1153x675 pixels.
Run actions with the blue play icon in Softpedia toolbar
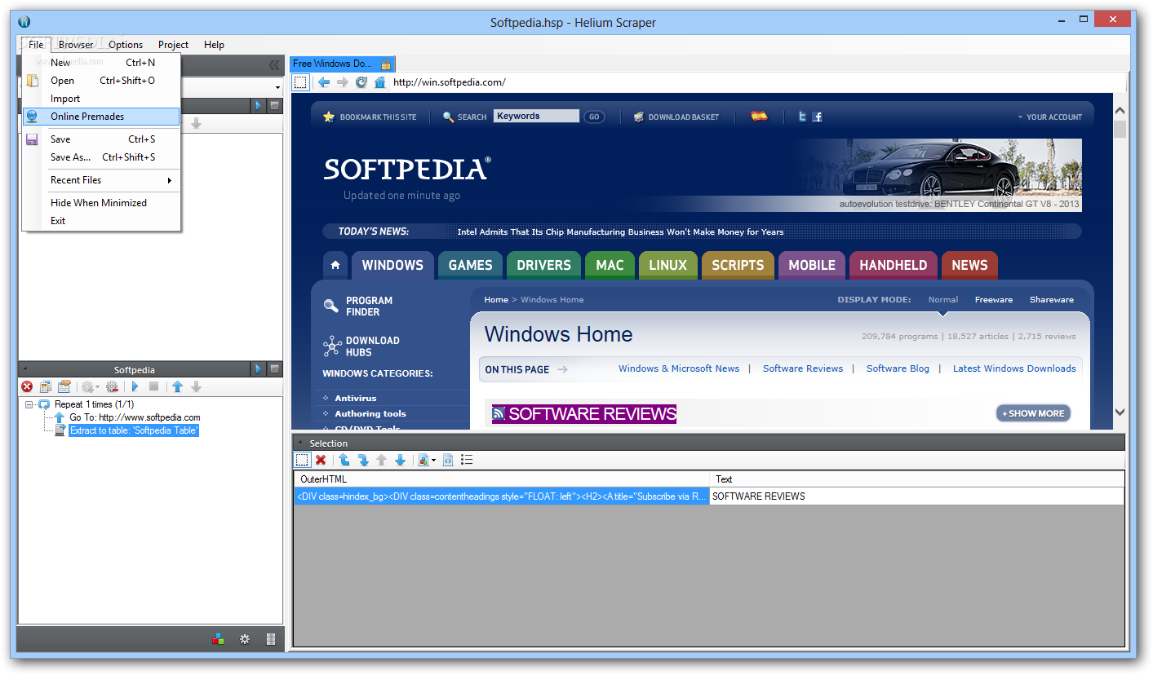coord(135,386)
